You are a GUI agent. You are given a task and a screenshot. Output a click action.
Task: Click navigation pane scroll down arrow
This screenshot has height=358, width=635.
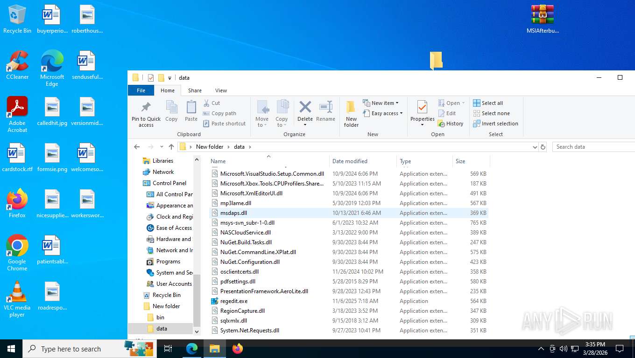(197, 331)
